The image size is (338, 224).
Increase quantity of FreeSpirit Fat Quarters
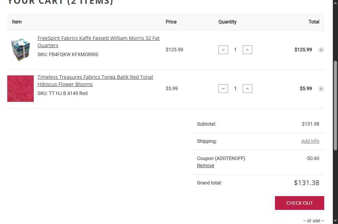(247, 50)
